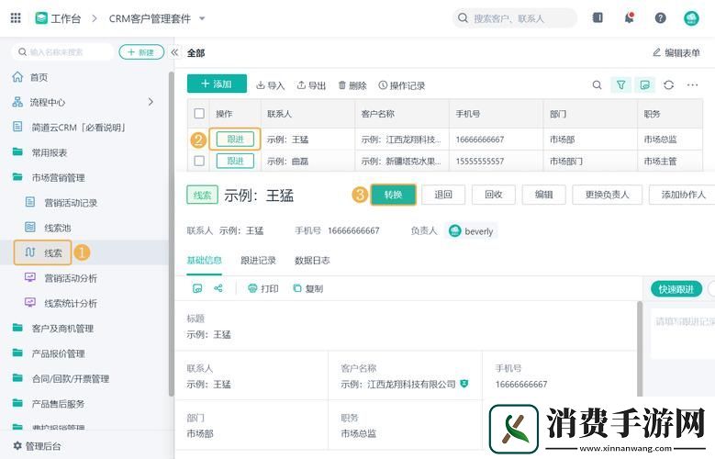Expand 流程中心 with its arrow

(x=151, y=102)
